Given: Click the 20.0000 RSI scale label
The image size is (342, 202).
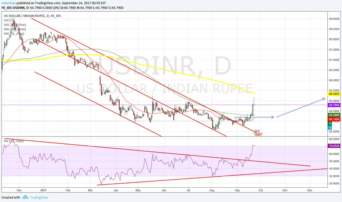Looking at the screenshot, I should 334,183.
